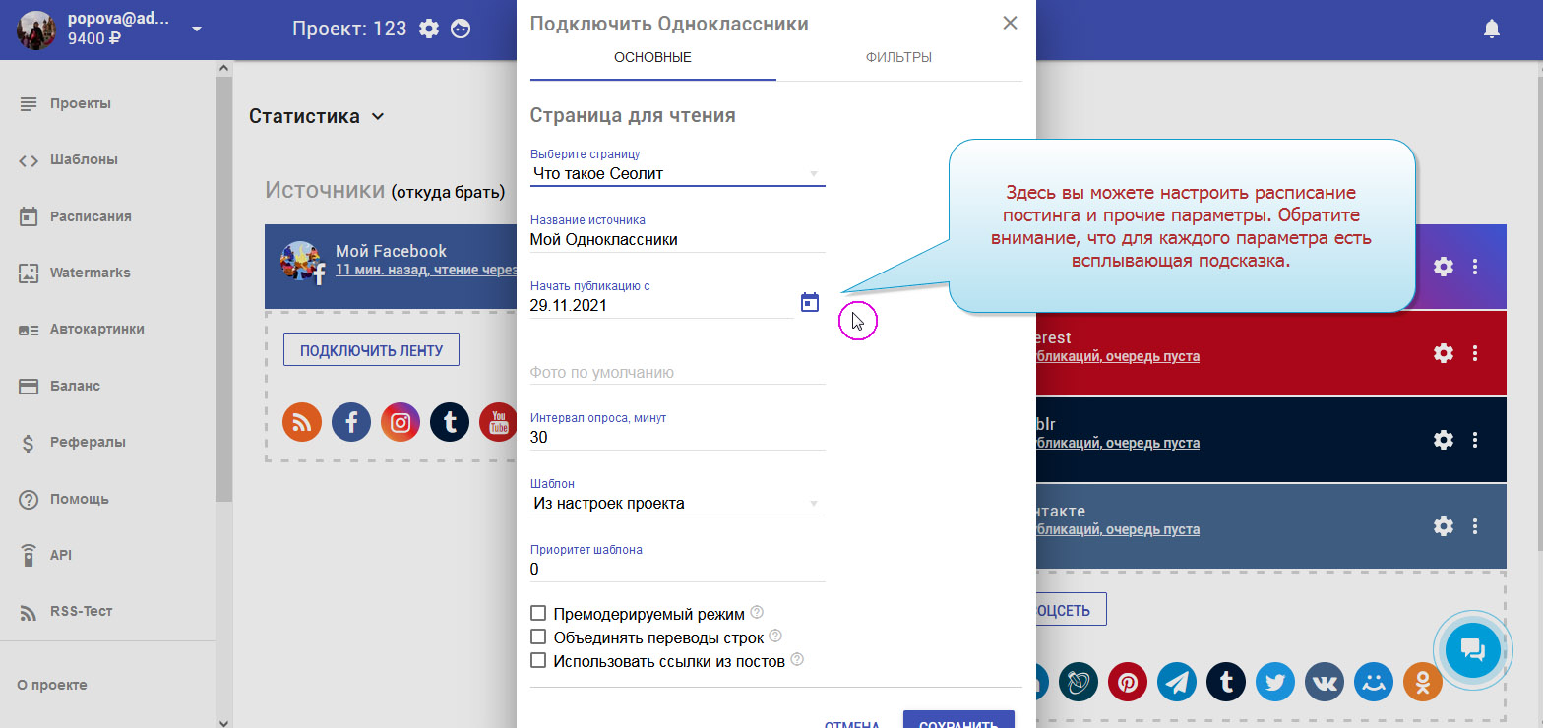Expand the Статистика section chevron

click(377, 117)
